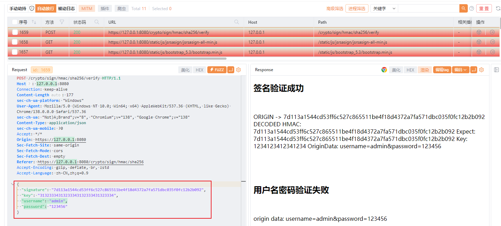Screen dimensions: 501x226
Task: Click the URL for bootstrap.min.js
Action: pyautogui.click(x=165, y=52)
